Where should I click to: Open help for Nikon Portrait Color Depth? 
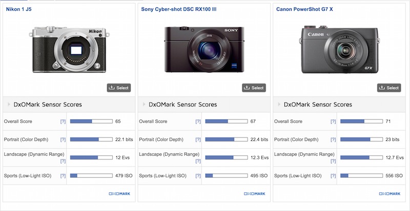63,139
